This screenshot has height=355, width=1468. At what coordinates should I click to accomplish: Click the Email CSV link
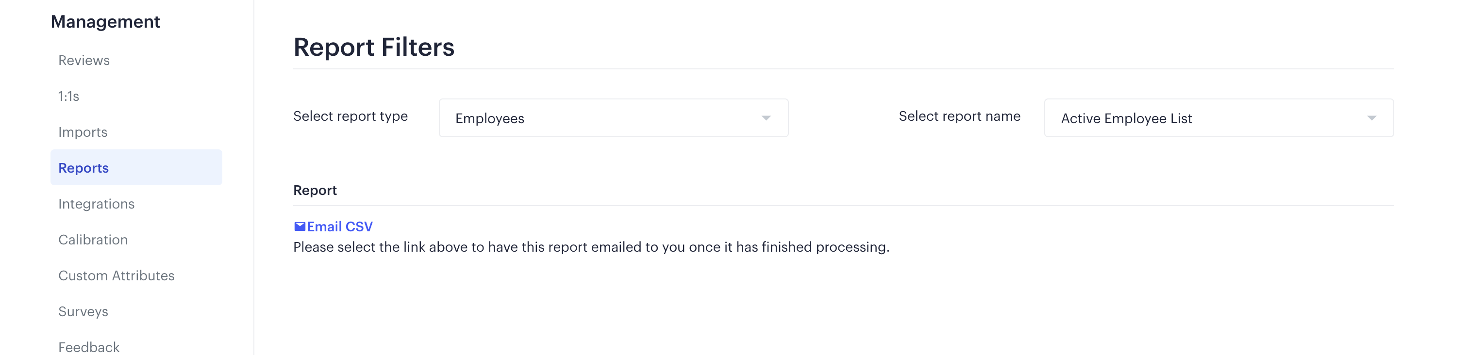340,226
